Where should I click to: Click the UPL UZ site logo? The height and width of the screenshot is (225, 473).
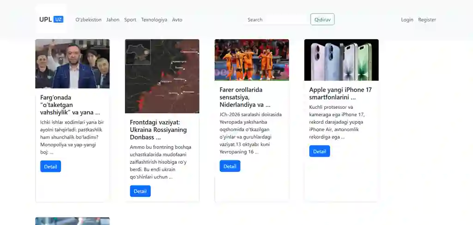[51, 19]
